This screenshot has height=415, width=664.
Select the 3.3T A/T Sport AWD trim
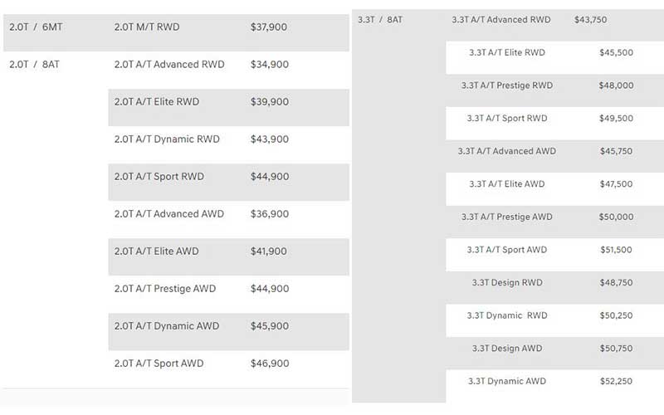click(507, 250)
